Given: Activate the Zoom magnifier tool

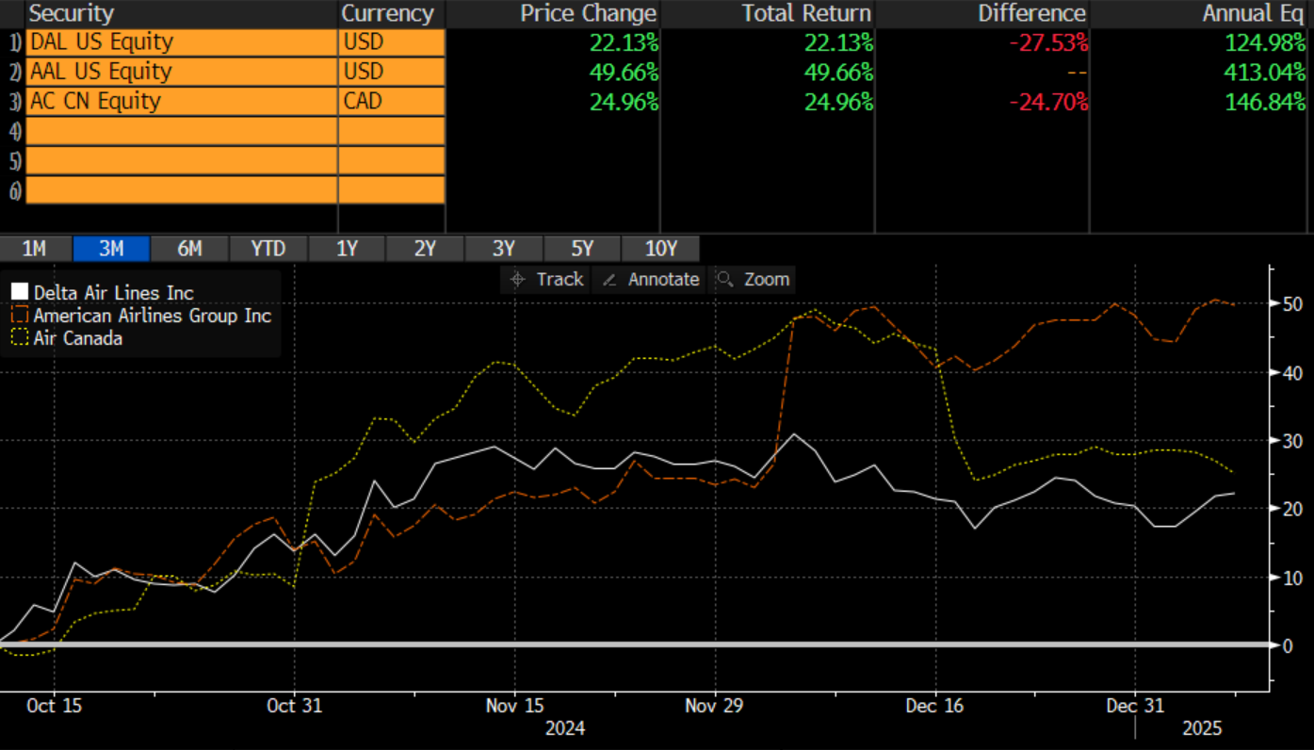Looking at the screenshot, I should click(753, 280).
